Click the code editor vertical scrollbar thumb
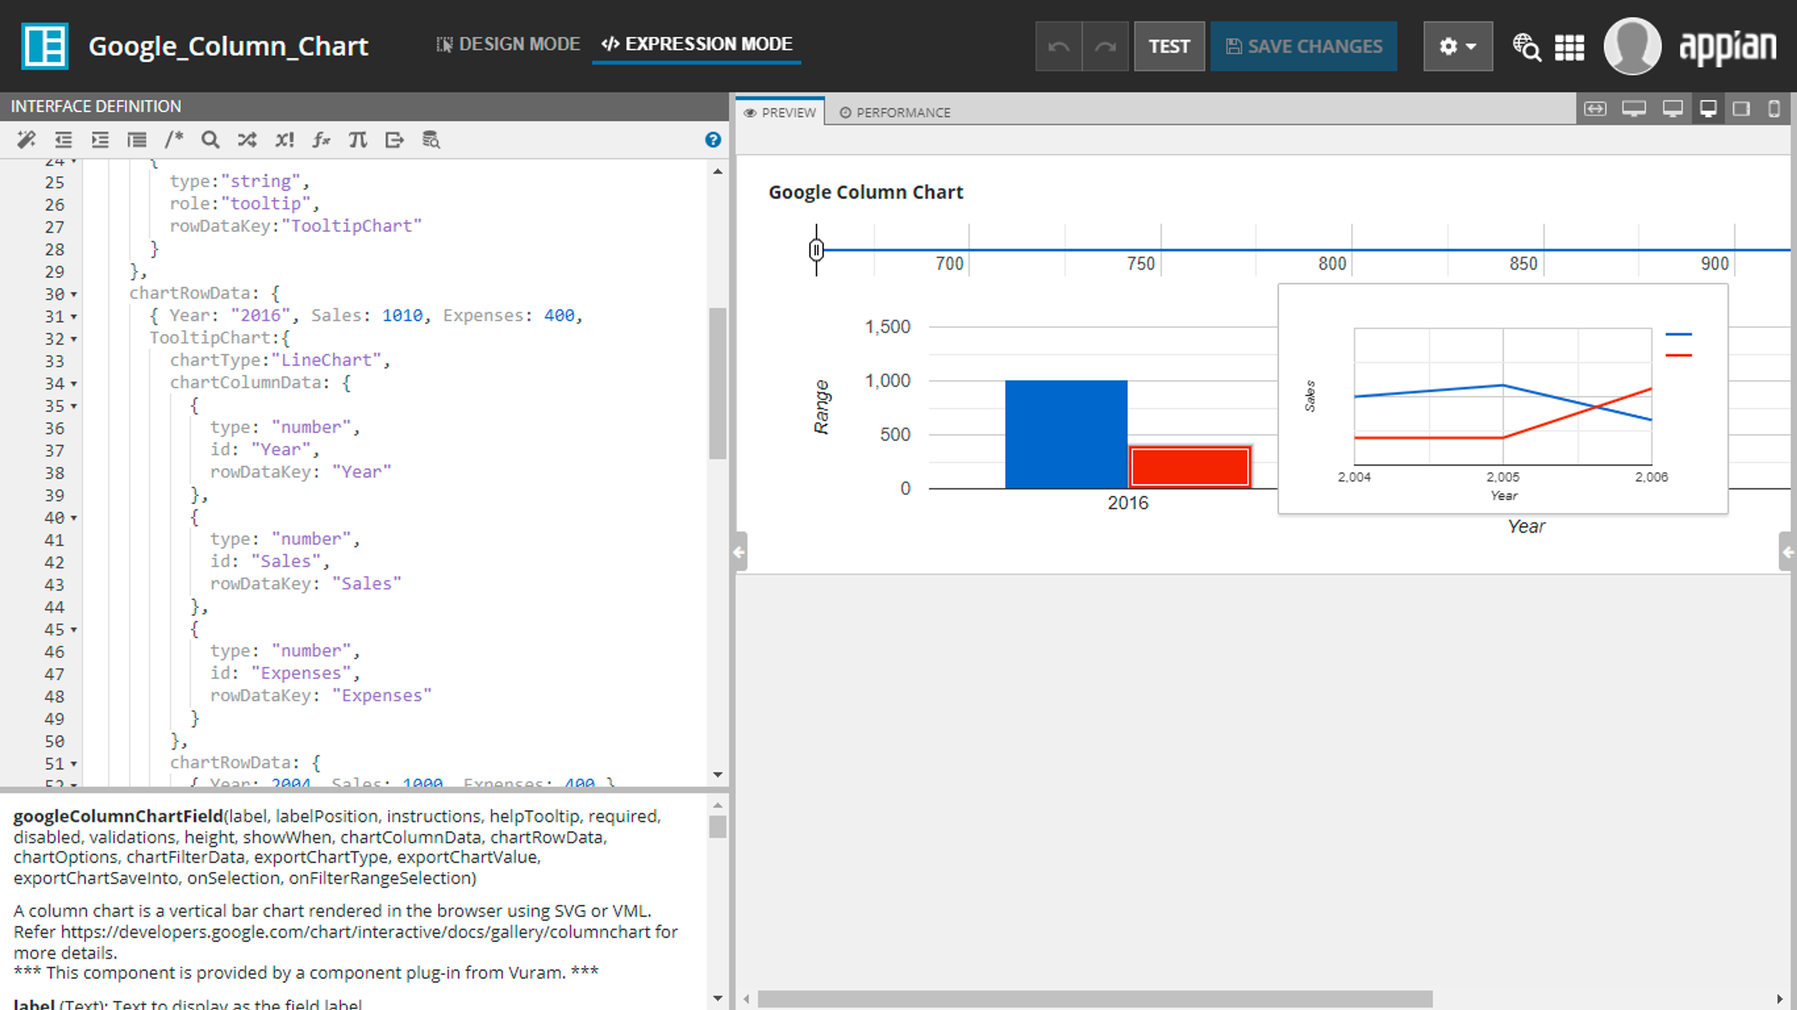Image resolution: width=1797 pixels, height=1010 pixels. pos(718,383)
